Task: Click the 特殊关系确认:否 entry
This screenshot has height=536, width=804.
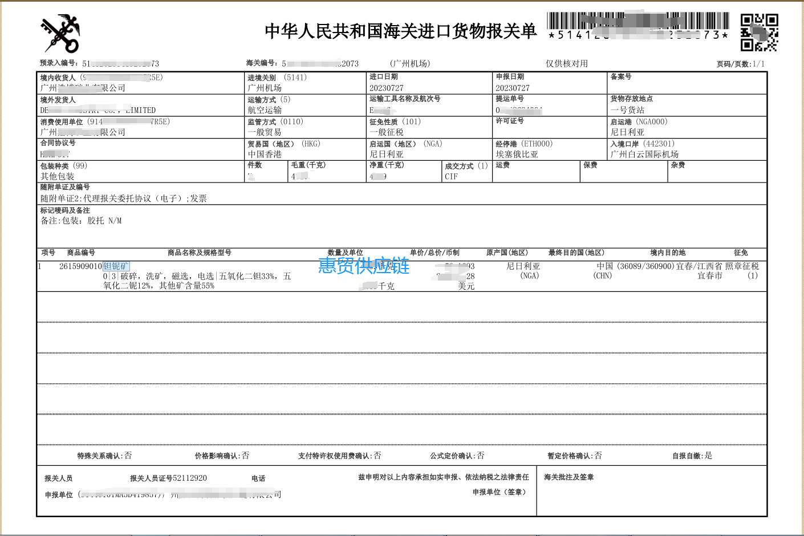Action: click(x=105, y=456)
